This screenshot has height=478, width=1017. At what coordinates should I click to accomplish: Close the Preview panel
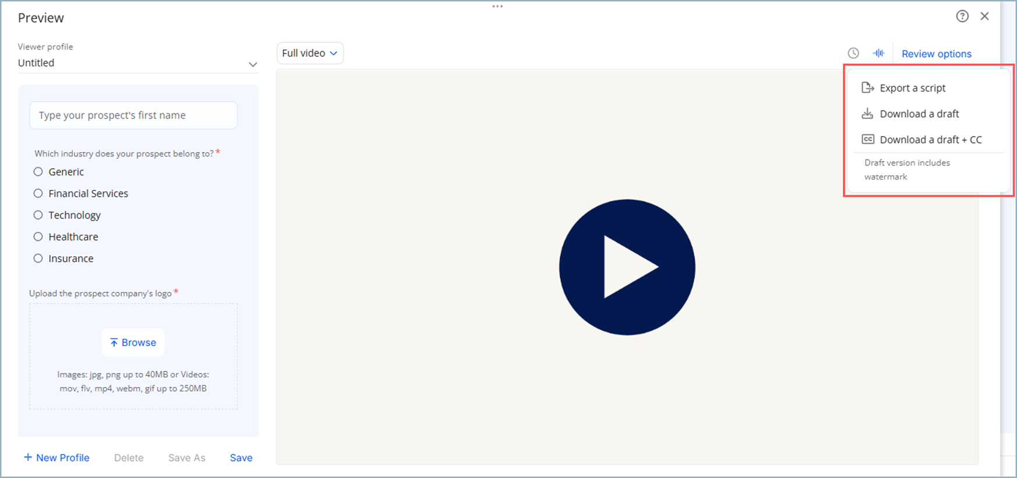(x=984, y=16)
